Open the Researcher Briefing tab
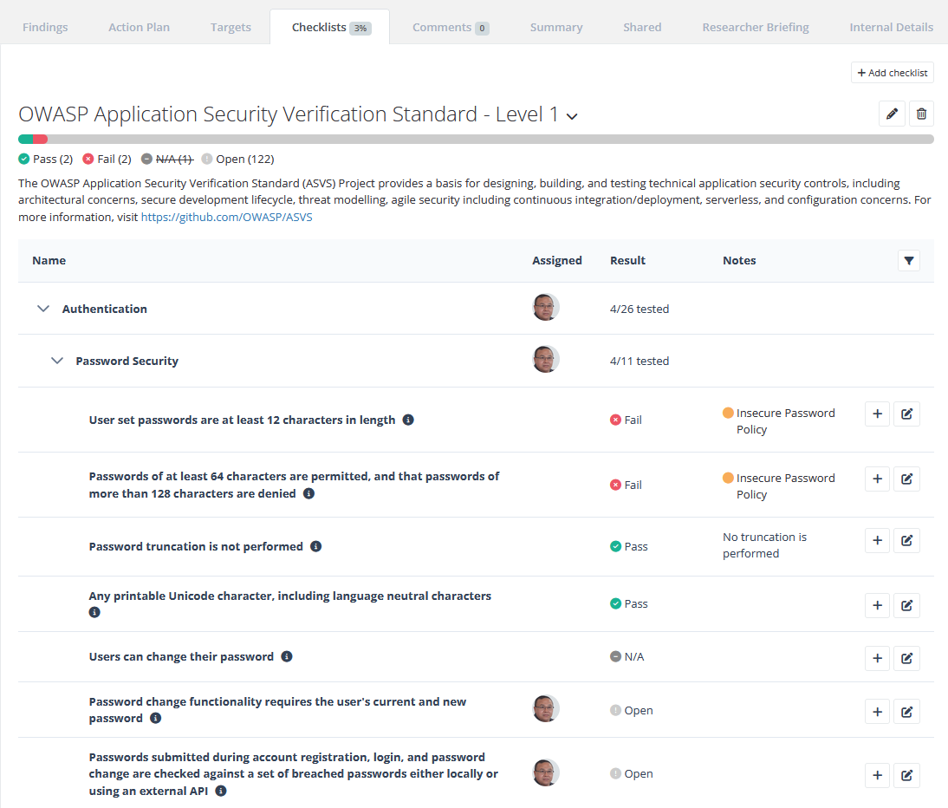The height and width of the screenshot is (808, 948). pos(755,27)
